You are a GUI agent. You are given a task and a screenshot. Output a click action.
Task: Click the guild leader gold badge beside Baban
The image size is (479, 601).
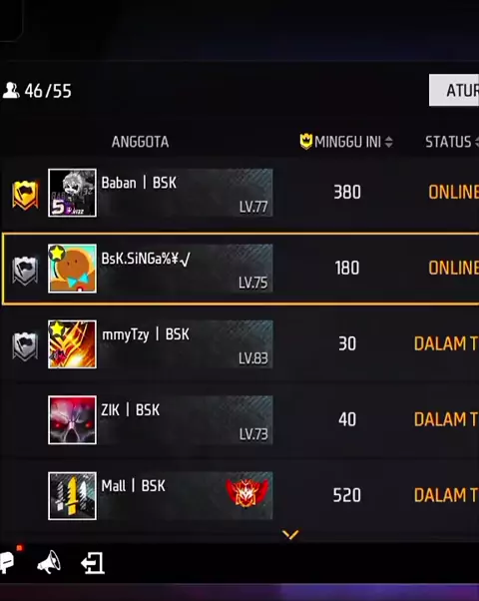(25, 195)
